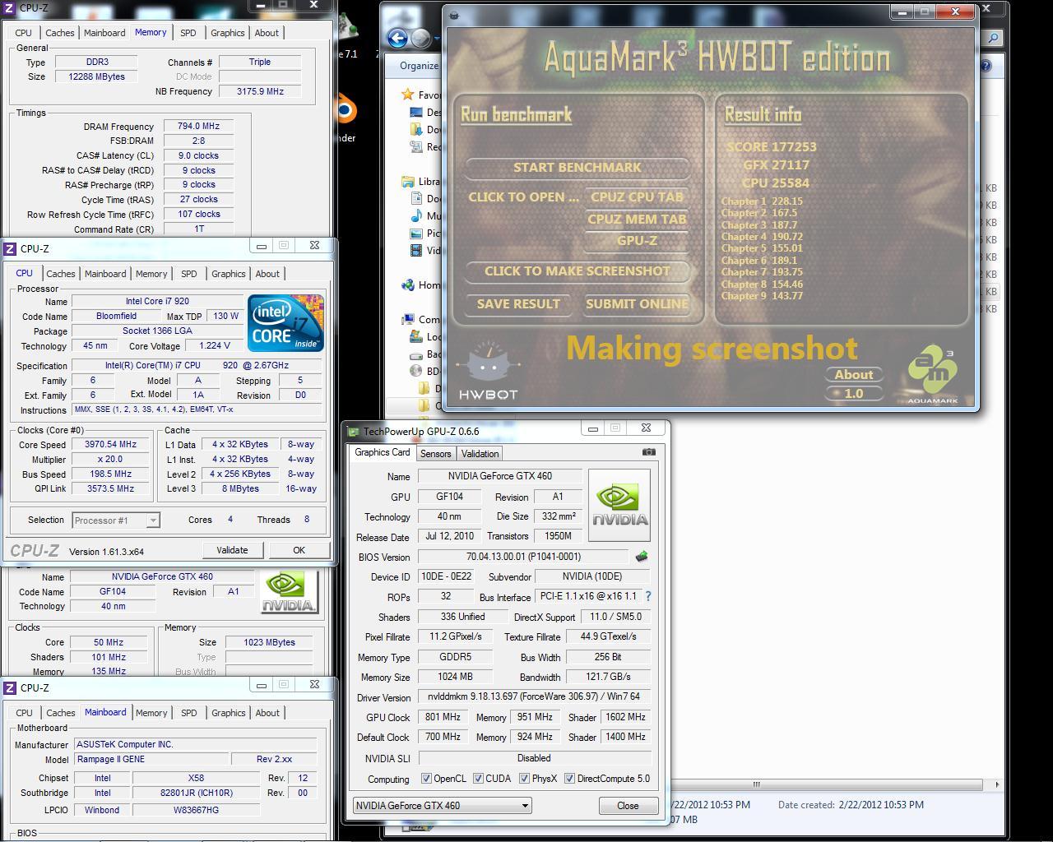Click the Intel Core i7 logo in CPU-Z
This screenshot has height=842, width=1053.
click(x=285, y=323)
